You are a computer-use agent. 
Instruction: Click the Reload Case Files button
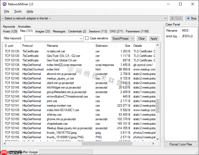click(x=181, y=144)
